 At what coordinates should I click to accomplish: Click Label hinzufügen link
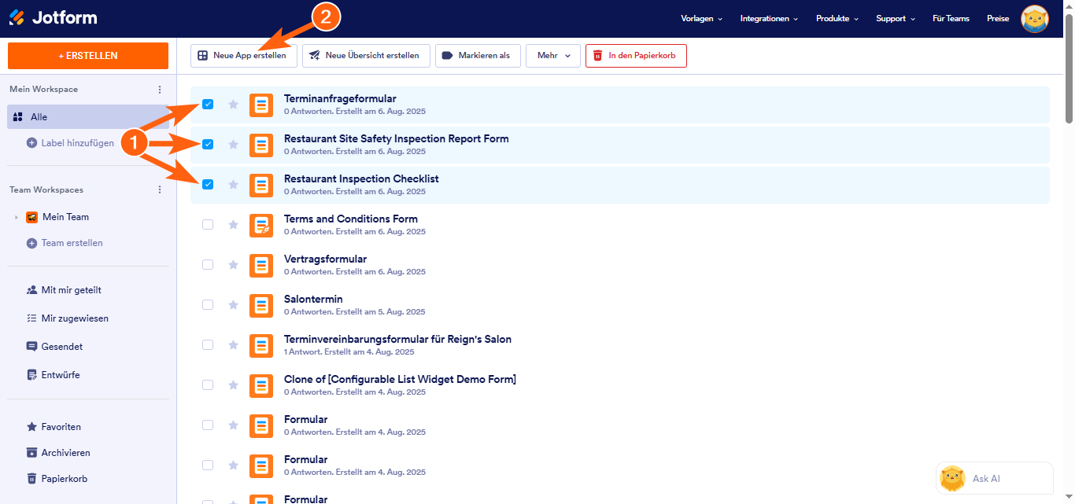point(78,143)
